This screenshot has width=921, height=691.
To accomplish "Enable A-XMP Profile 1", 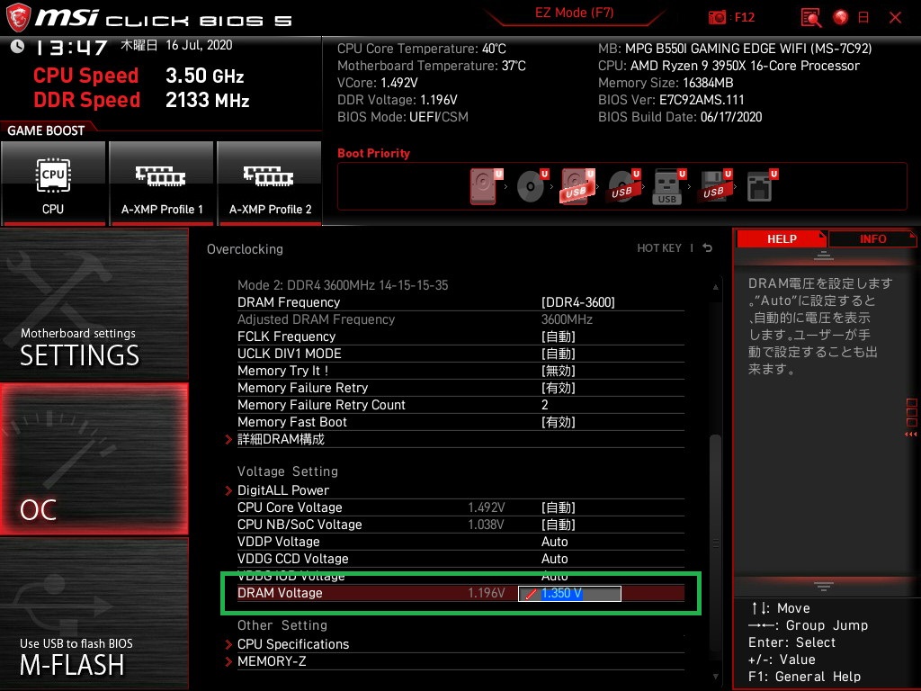I will tap(162, 183).
